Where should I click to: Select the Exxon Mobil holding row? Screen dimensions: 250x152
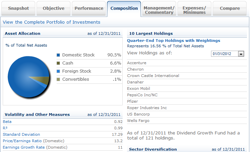click(x=187, y=88)
